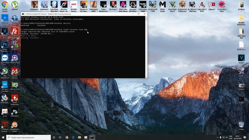The height and width of the screenshot is (140, 249).
Task: Click the 'Microsoft Windows [versão' header line
Action: click(42, 17)
